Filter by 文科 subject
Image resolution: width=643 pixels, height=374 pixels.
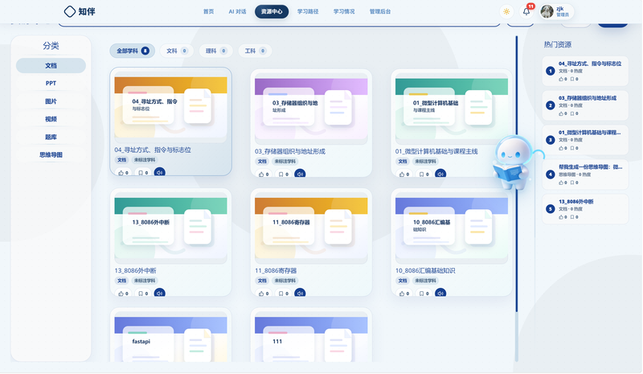coord(177,51)
